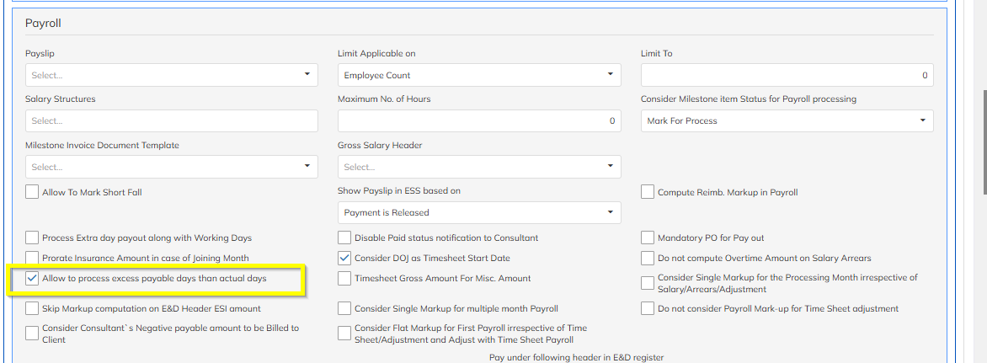Expand Show Payslip in ESS dropdown
This screenshot has height=363, width=987.
[x=479, y=212]
